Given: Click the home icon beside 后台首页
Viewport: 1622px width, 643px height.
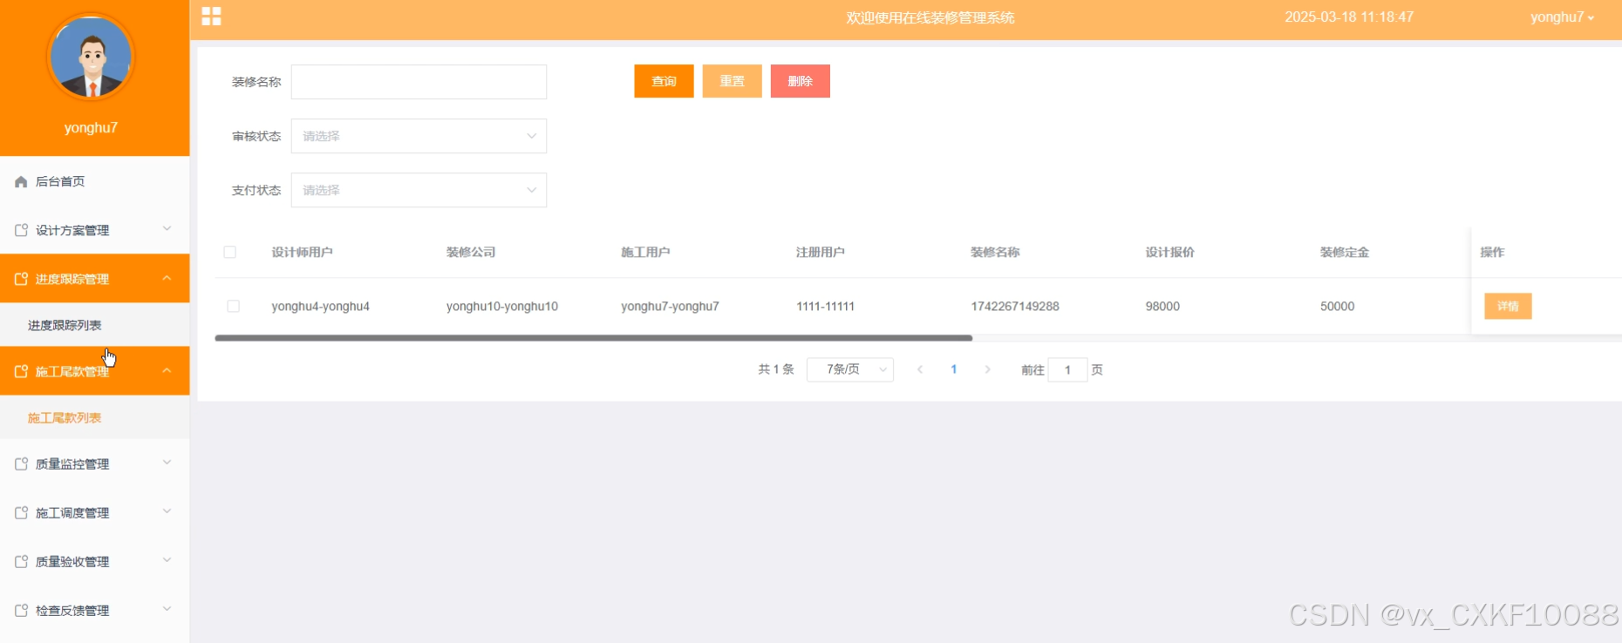Looking at the screenshot, I should pyautogui.click(x=21, y=182).
